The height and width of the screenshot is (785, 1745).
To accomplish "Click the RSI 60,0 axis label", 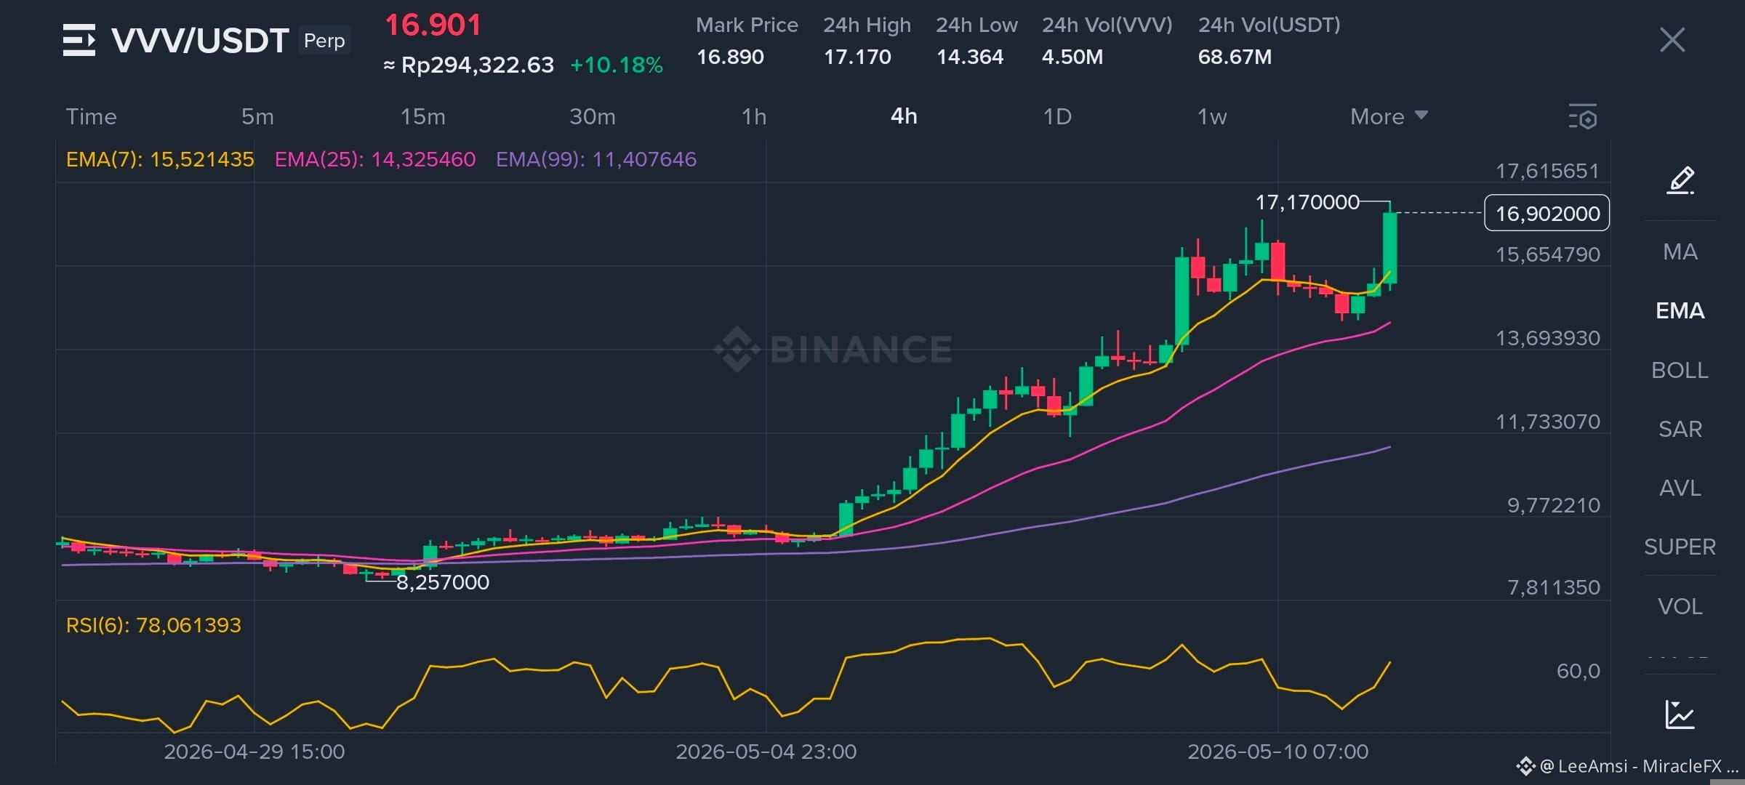I will [x=1578, y=671].
